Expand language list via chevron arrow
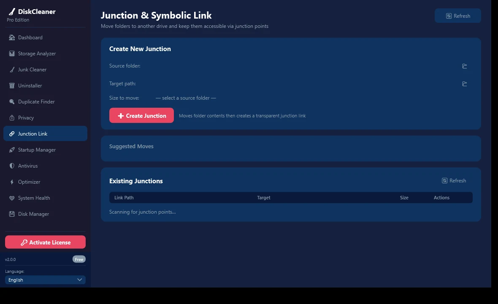The image size is (498, 304). (79, 280)
